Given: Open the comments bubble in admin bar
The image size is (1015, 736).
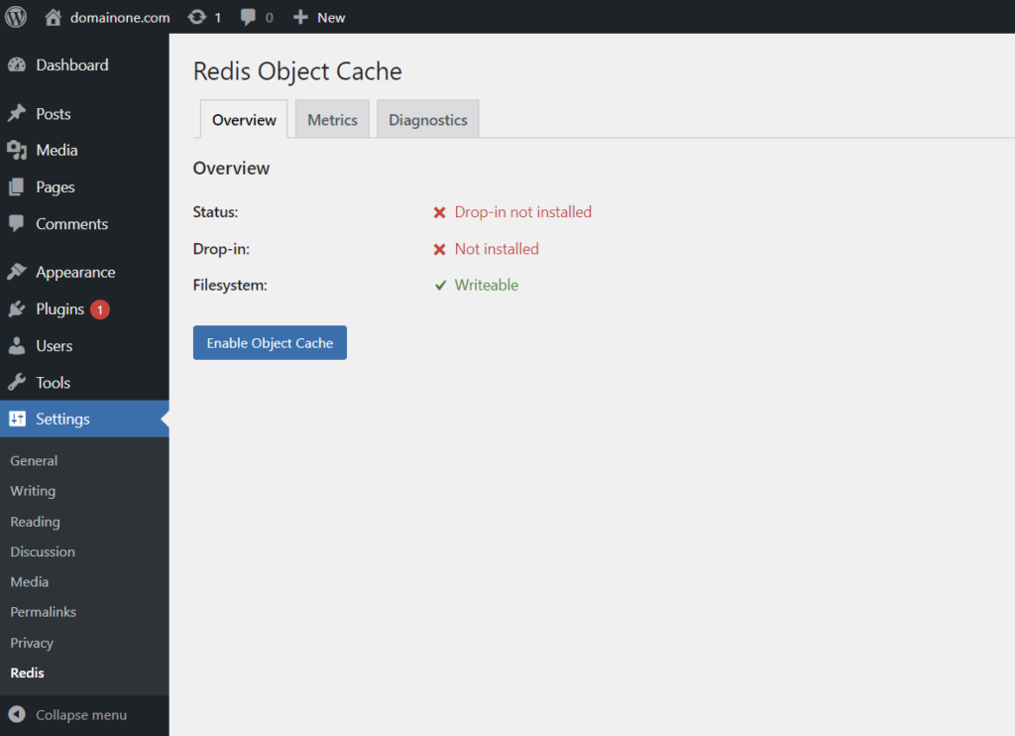Looking at the screenshot, I should (249, 17).
